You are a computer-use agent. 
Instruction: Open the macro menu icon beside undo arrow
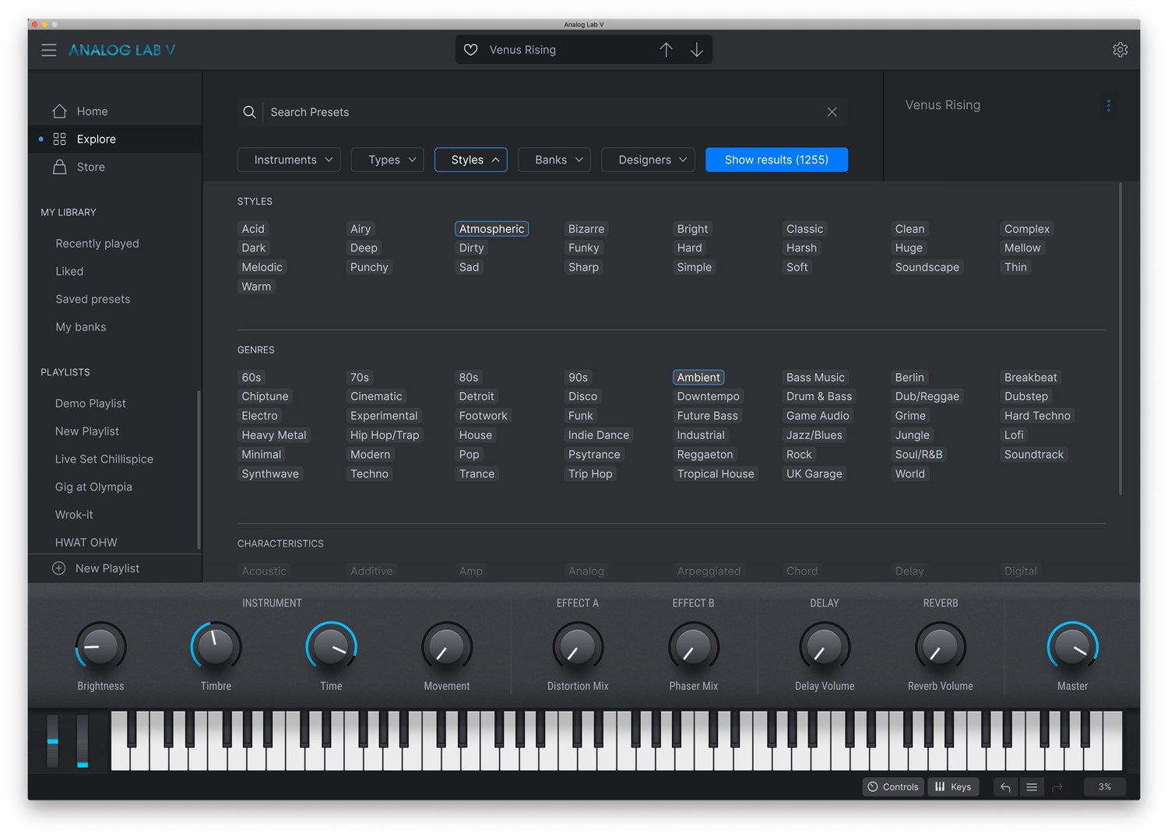(x=1032, y=786)
